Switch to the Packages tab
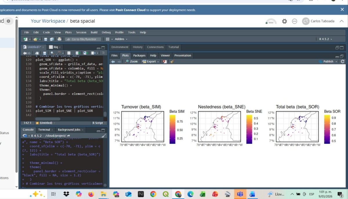 (x=139, y=55)
